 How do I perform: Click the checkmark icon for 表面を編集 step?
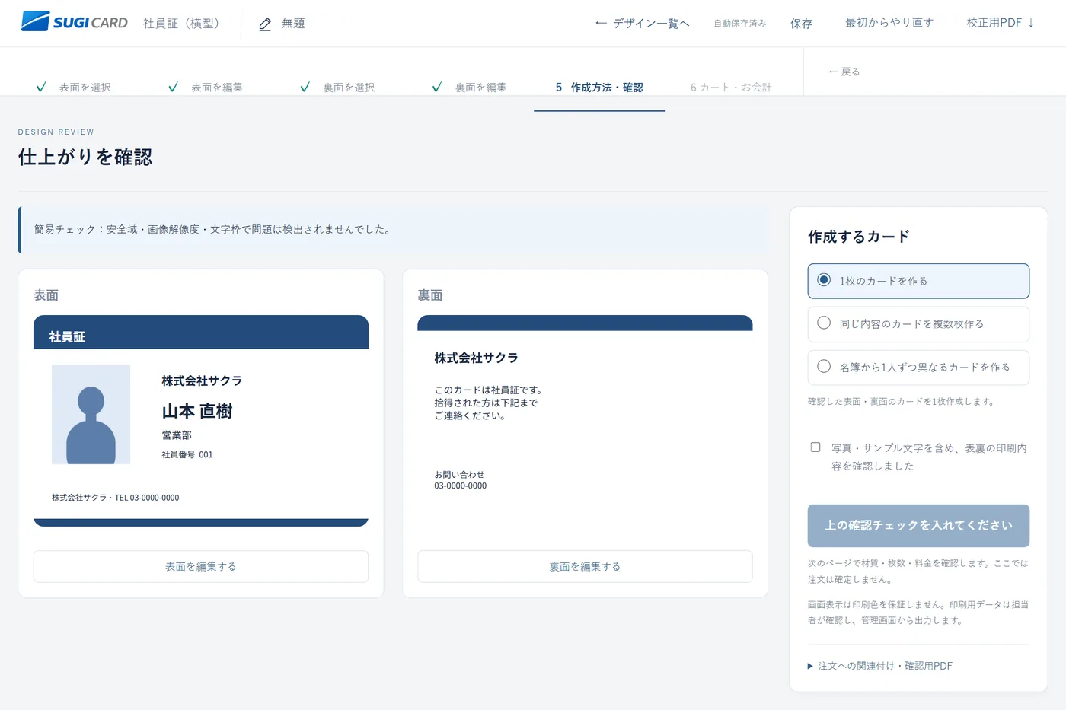[x=173, y=87]
